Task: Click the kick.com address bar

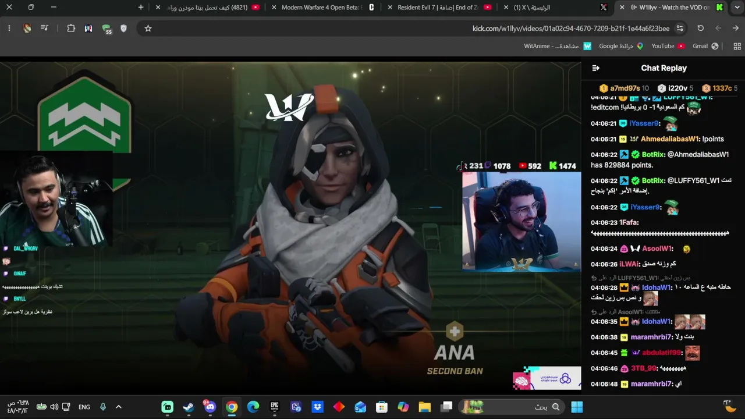Action: [x=413, y=28]
